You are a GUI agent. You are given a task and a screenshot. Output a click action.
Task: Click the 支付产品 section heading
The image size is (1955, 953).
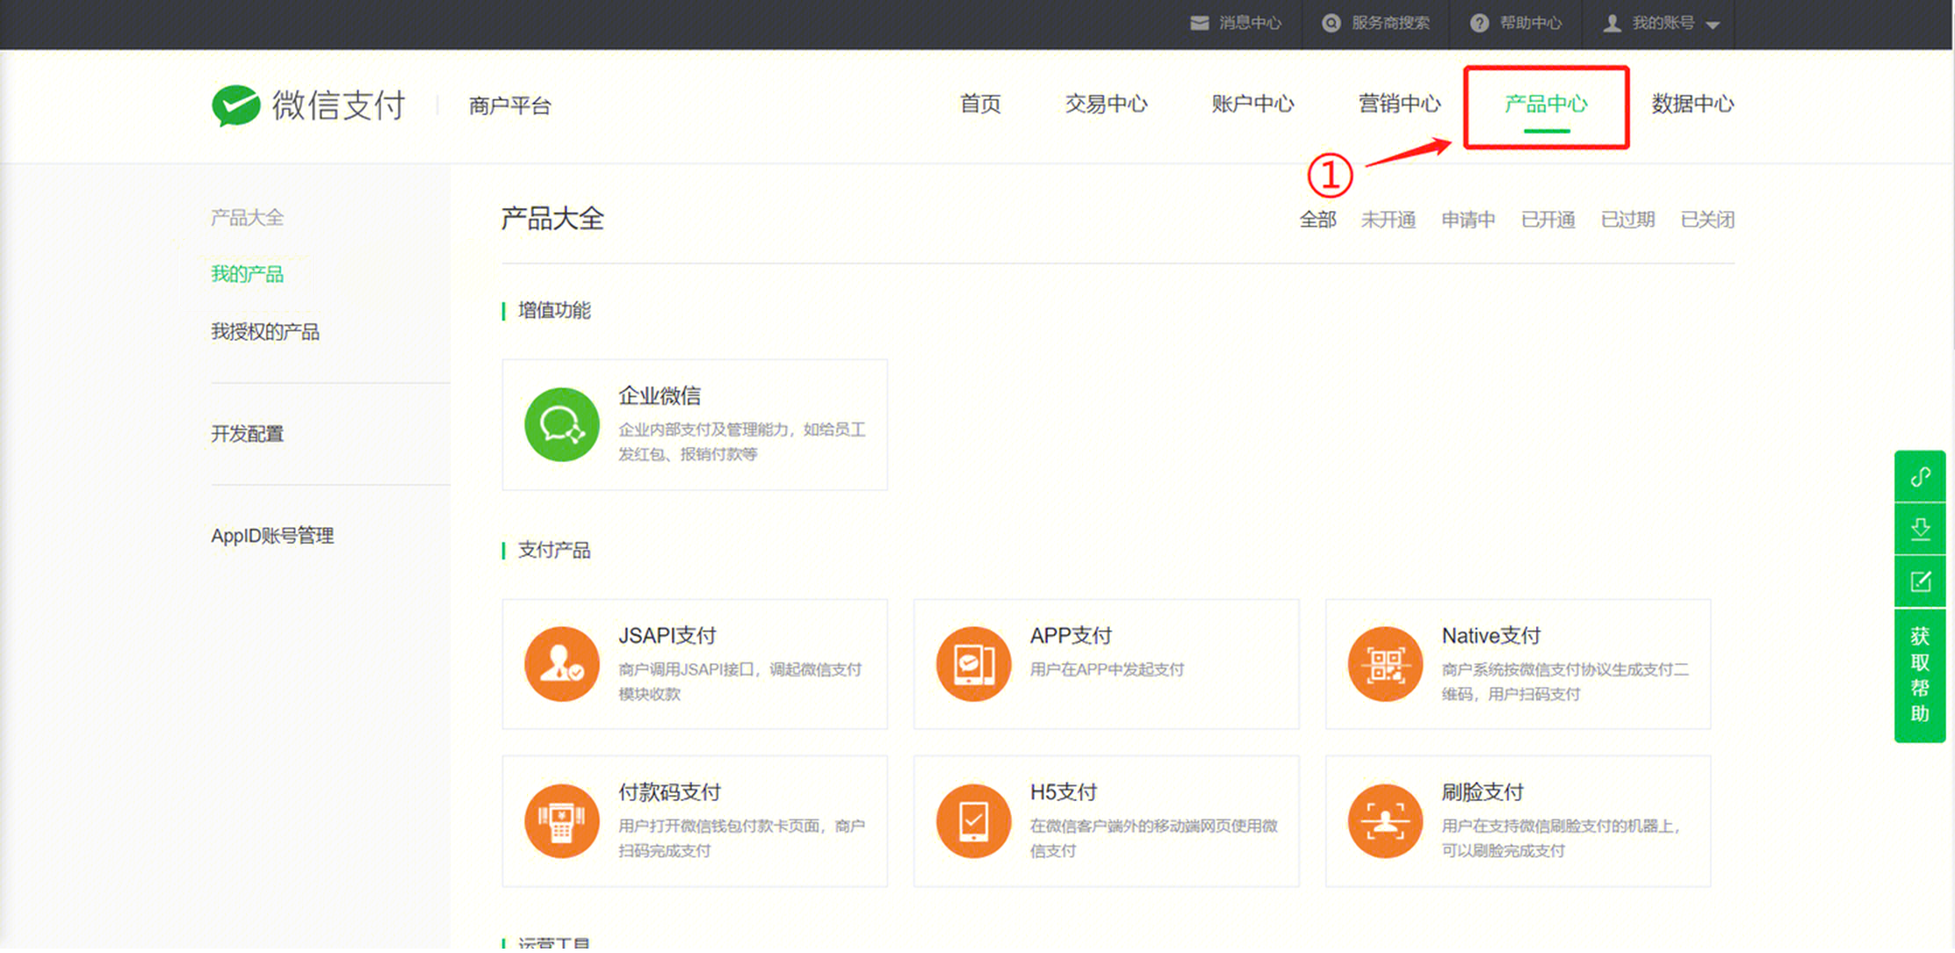(x=554, y=551)
